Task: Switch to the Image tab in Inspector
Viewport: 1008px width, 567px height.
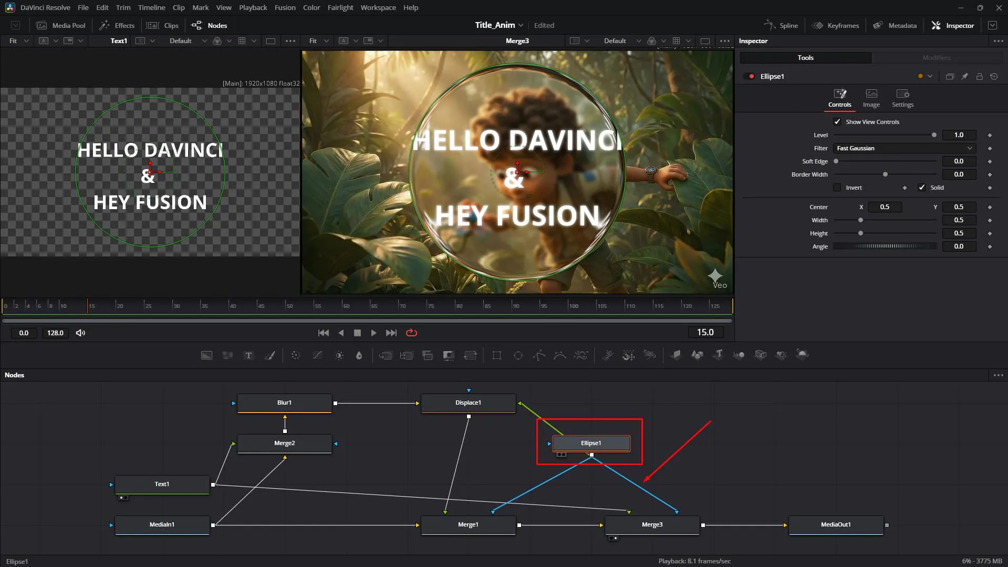Action: [x=871, y=98]
